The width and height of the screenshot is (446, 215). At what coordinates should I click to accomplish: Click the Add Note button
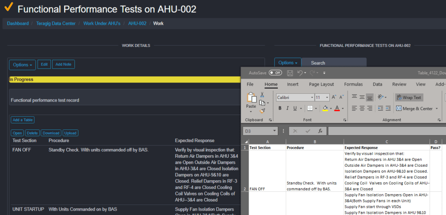pyautogui.click(x=64, y=64)
